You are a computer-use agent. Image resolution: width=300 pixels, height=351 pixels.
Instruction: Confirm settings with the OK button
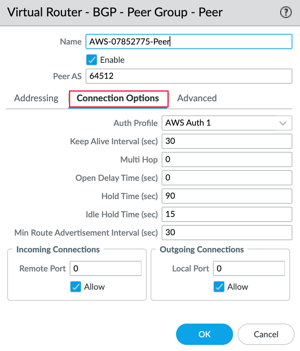click(204, 334)
